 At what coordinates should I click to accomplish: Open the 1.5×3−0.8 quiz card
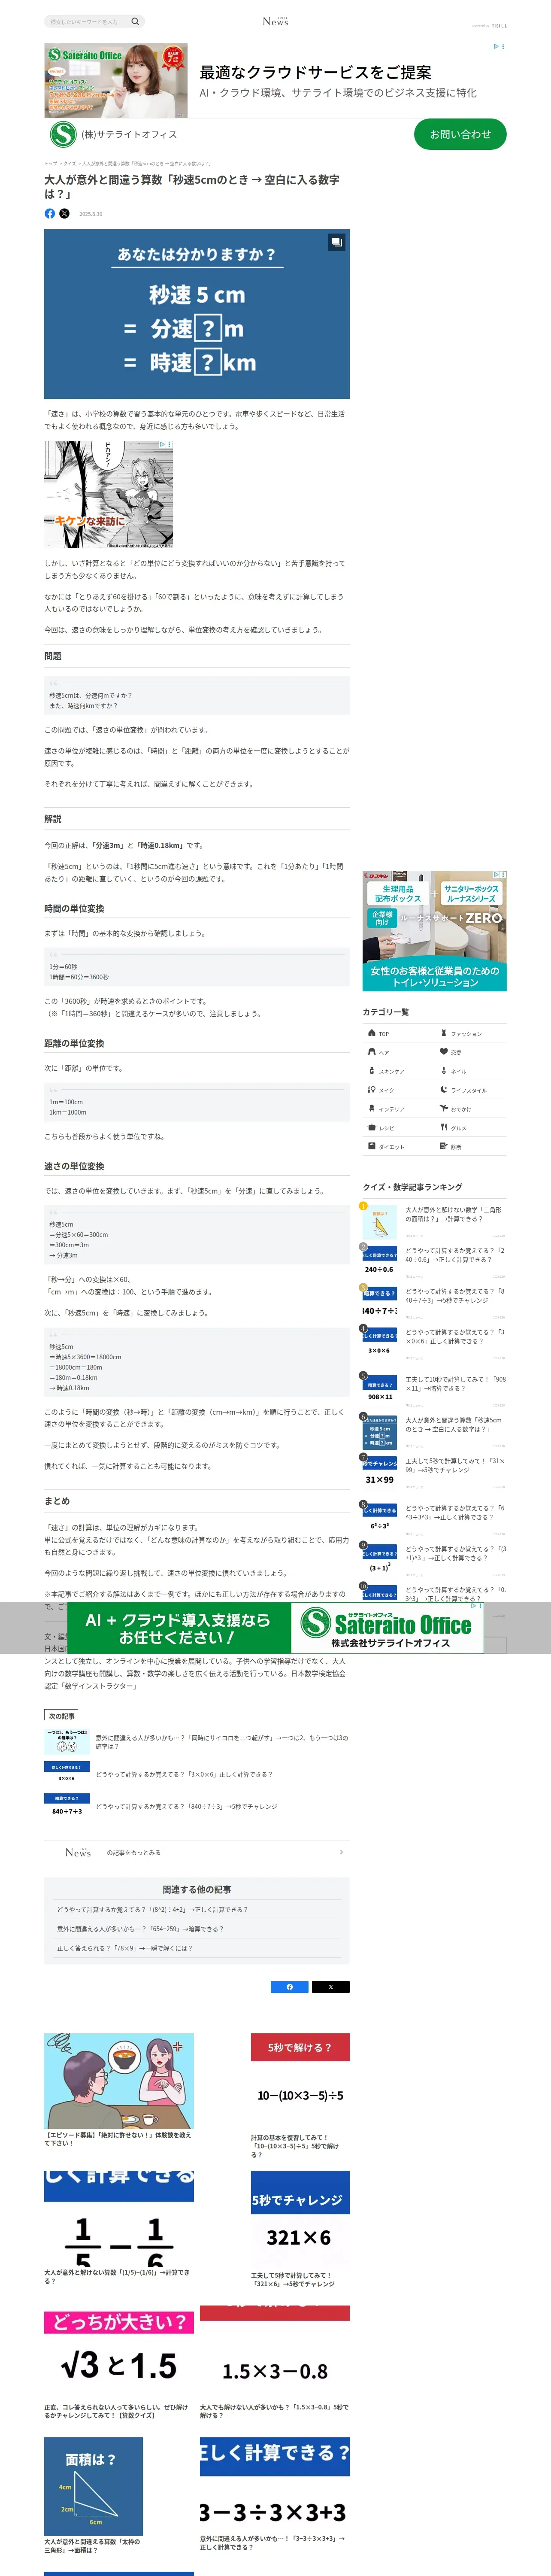pyautogui.click(x=275, y=2362)
